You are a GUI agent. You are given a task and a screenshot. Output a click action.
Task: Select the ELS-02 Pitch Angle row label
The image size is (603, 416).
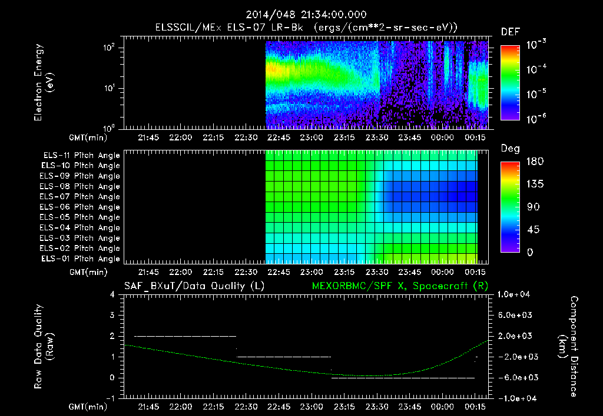(x=80, y=249)
